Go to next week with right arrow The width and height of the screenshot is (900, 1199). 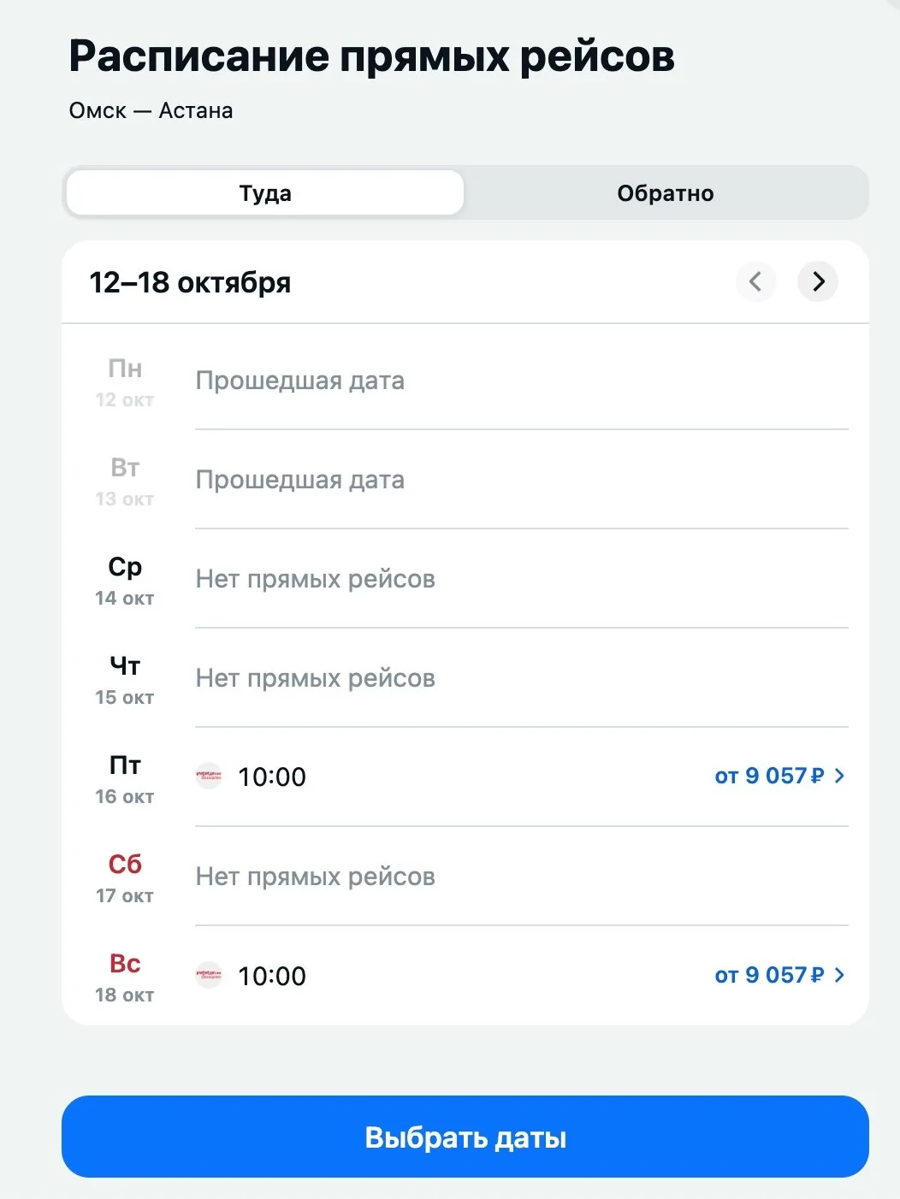click(818, 281)
